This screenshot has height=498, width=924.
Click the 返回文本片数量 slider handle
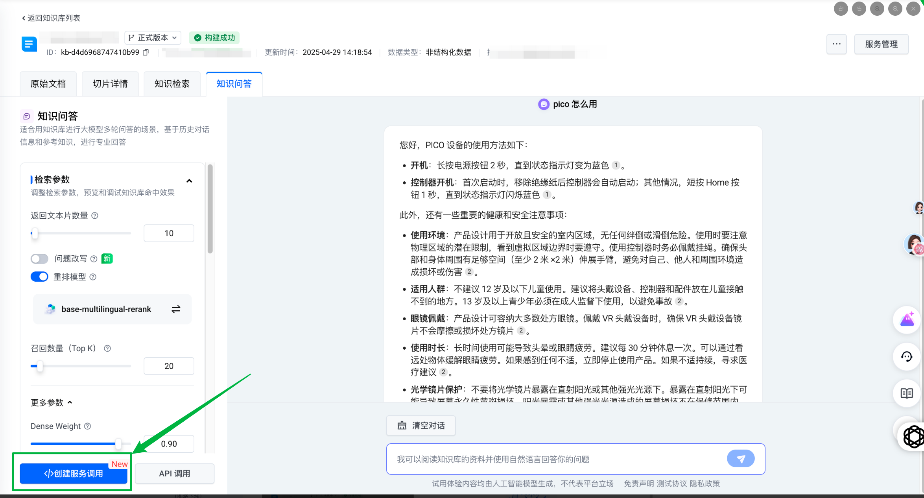35,233
